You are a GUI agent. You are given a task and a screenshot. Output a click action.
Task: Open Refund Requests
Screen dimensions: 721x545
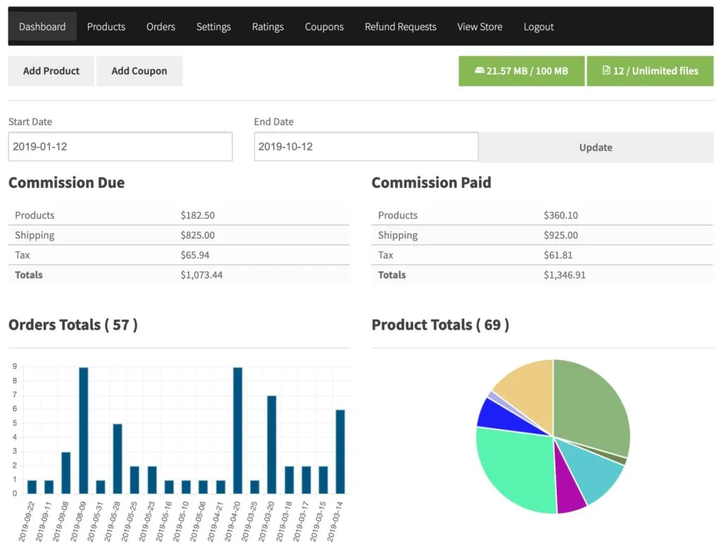click(400, 27)
